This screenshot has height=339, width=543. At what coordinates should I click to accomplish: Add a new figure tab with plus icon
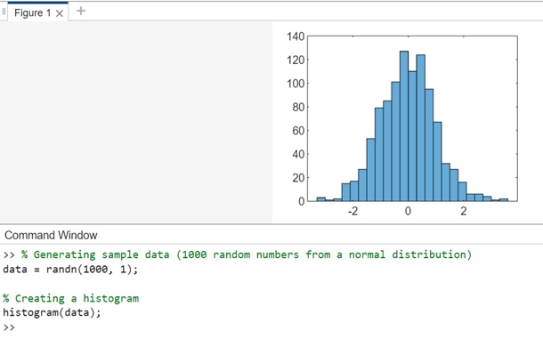(81, 11)
